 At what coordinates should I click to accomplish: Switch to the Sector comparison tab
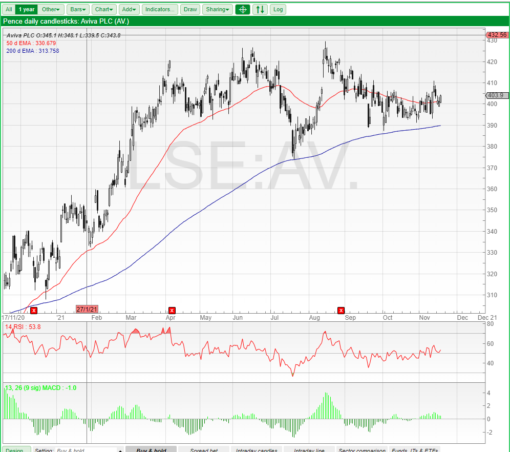[x=362, y=449]
